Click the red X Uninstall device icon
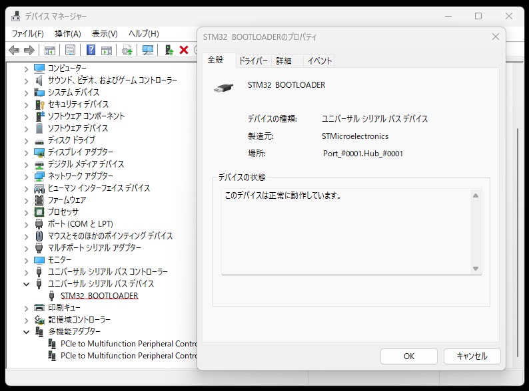The image size is (529, 391). [x=184, y=51]
